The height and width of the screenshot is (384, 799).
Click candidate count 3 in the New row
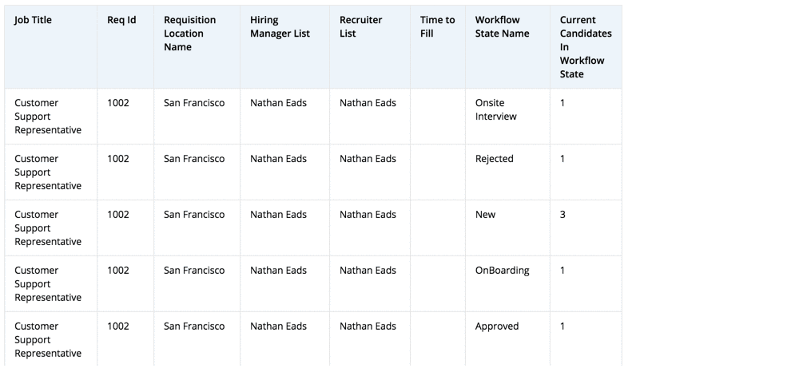[562, 215]
